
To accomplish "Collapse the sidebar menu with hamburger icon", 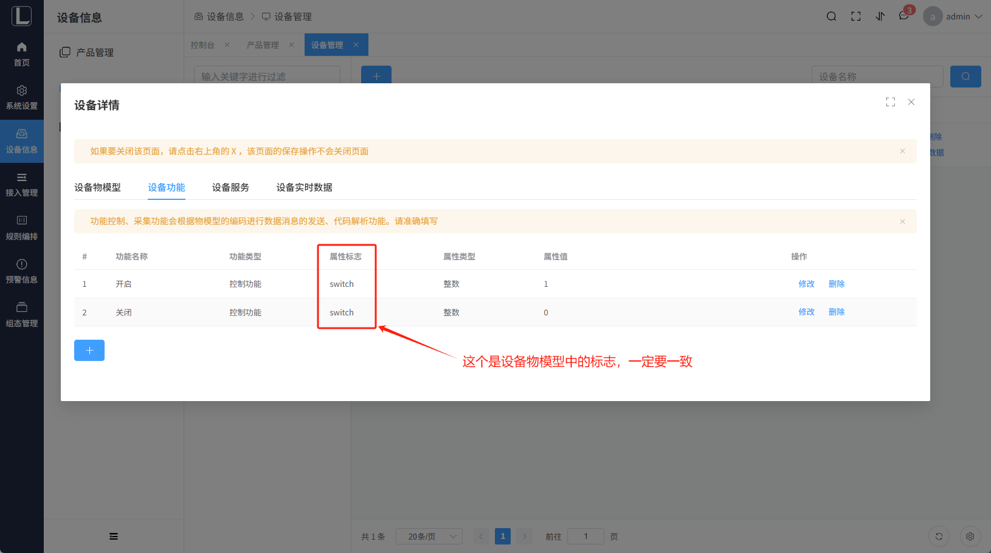I will (x=114, y=536).
